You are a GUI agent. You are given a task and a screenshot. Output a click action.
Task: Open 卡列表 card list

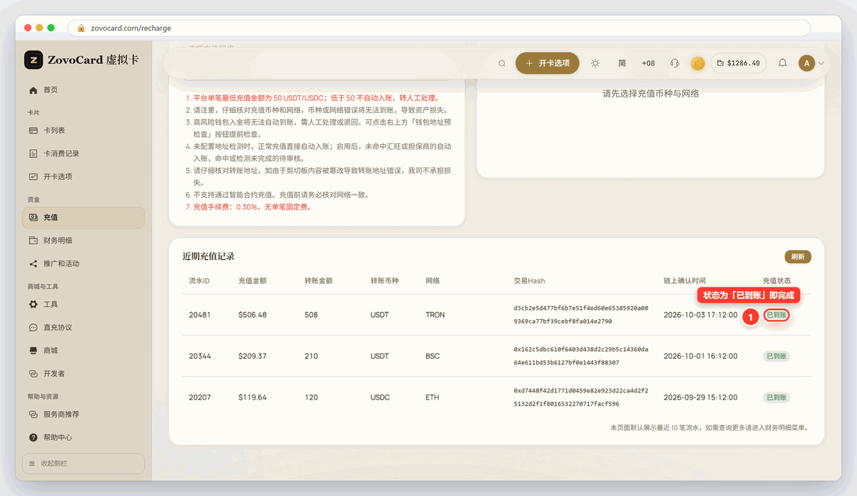83,131
